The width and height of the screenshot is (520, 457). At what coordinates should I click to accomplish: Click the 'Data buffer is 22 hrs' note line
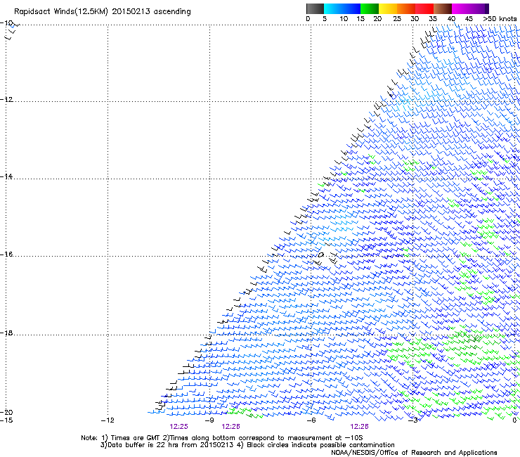tap(247, 445)
